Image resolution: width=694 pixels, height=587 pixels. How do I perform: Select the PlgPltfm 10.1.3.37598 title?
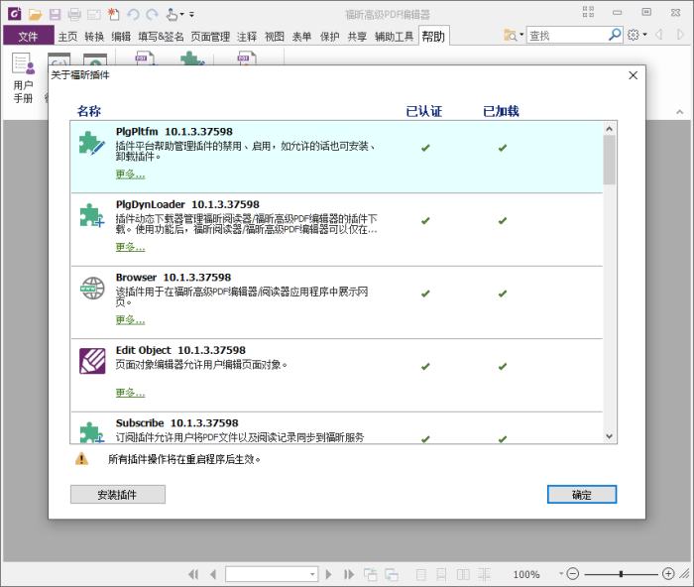pyautogui.click(x=173, y=132)
